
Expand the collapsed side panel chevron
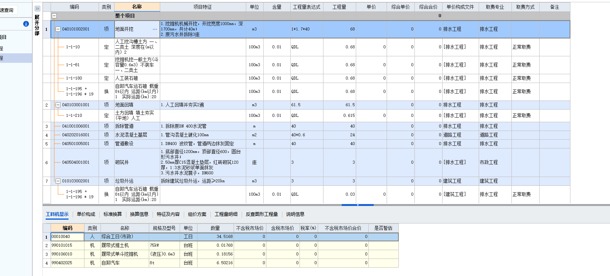click(37, 8)
